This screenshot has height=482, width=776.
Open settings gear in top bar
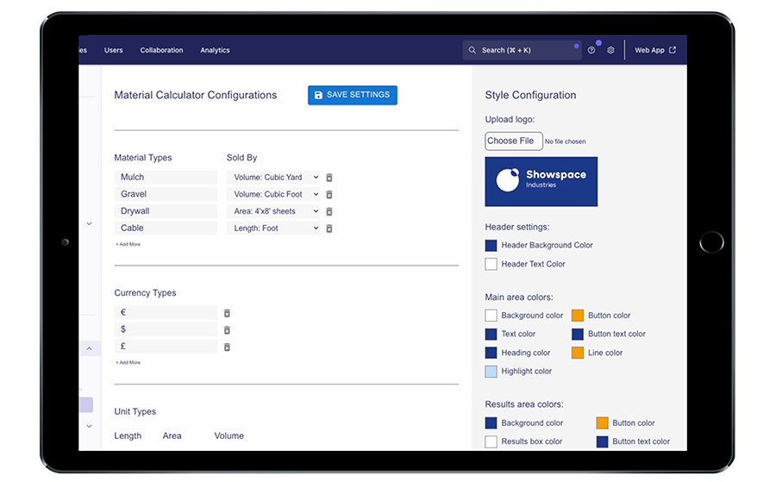(610, 51)
